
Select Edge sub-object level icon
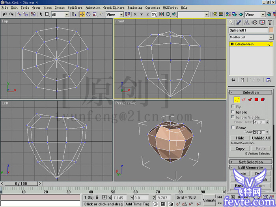tap(243, 100)
